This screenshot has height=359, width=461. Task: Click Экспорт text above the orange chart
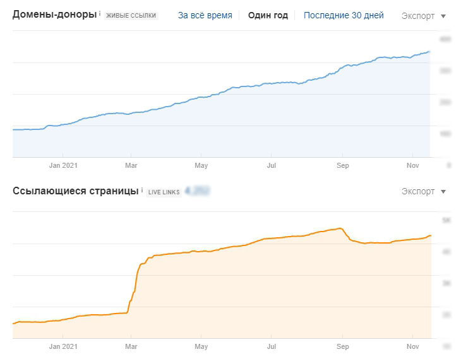[x=418, y=192]
